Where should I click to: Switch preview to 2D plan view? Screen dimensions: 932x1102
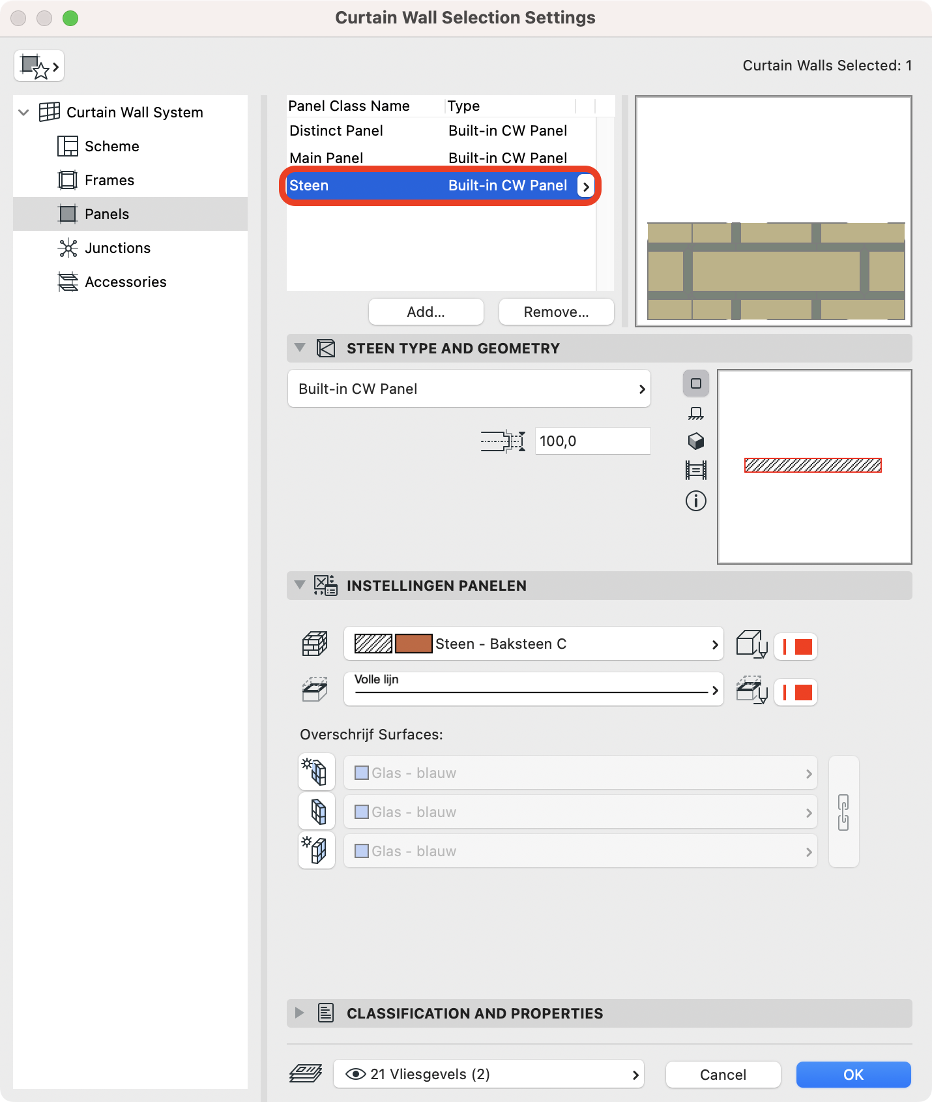click(x=696, y=383)
